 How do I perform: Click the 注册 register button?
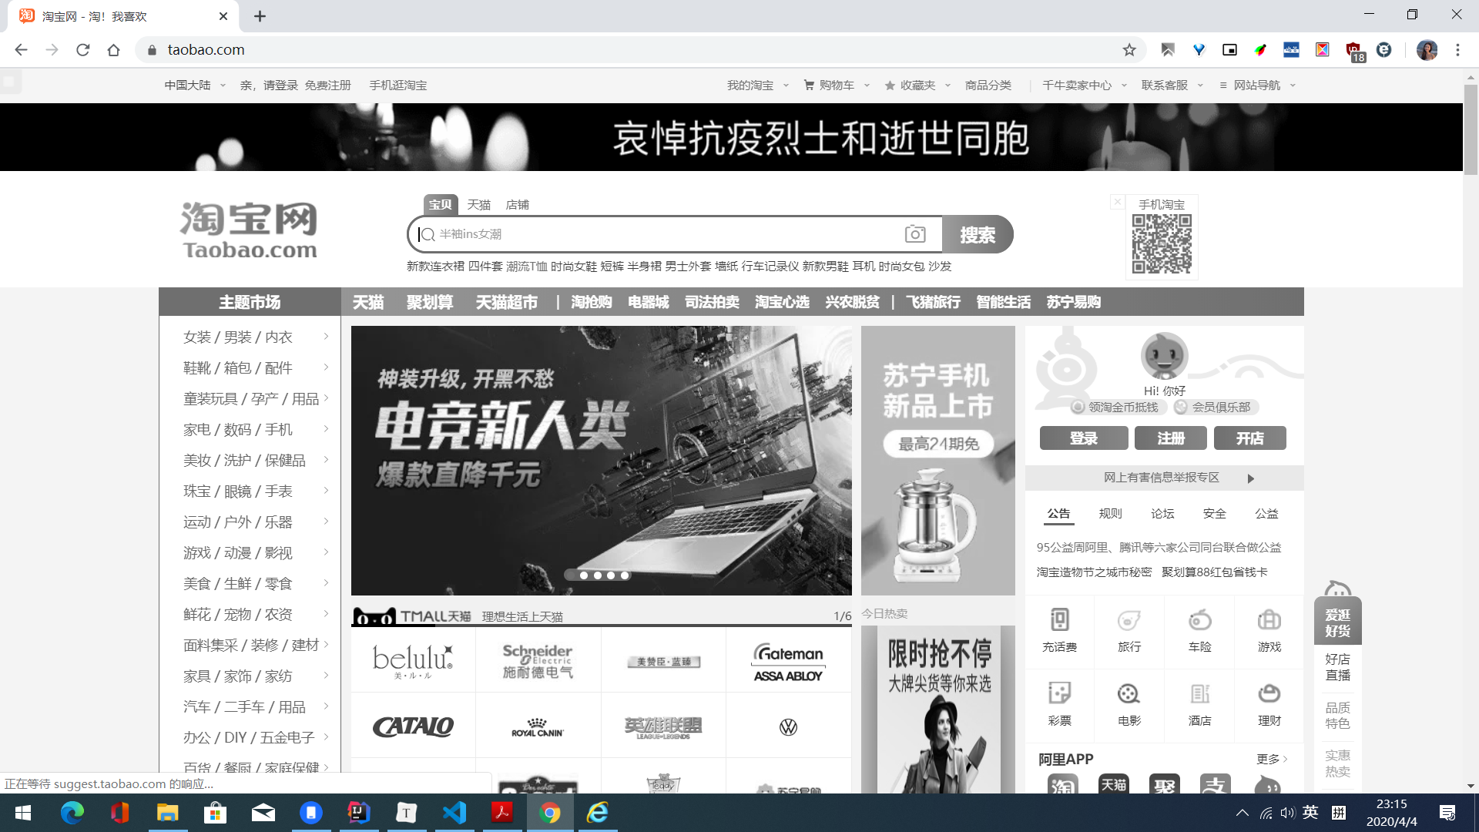1169,438
